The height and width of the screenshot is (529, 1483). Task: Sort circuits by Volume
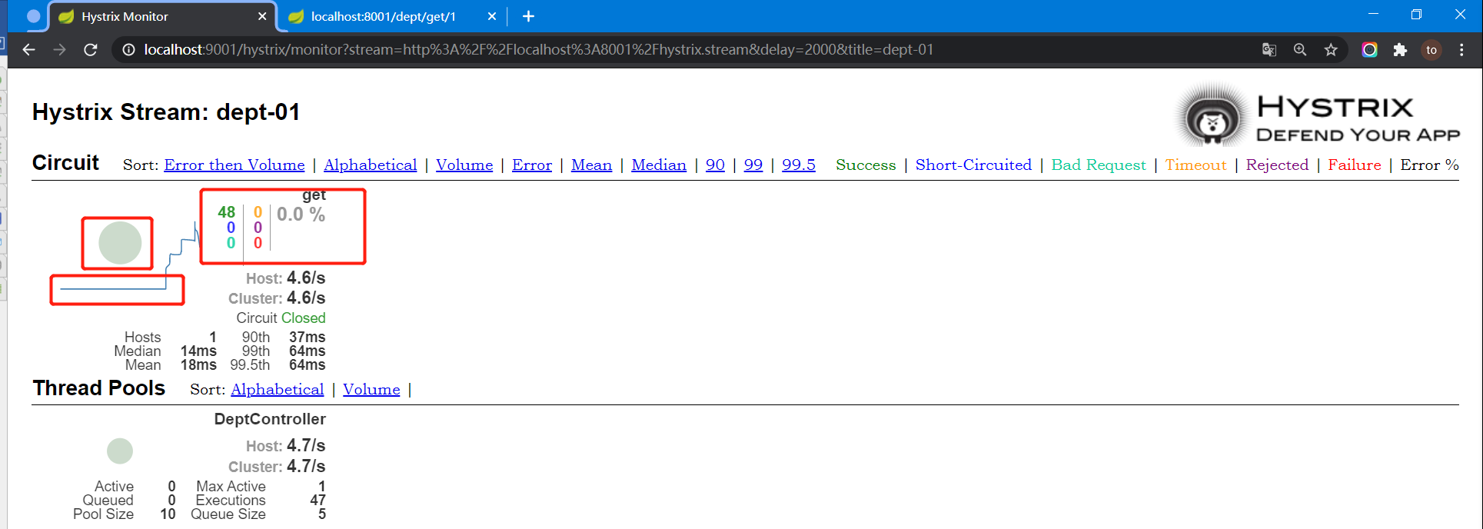tap(464, 165)
